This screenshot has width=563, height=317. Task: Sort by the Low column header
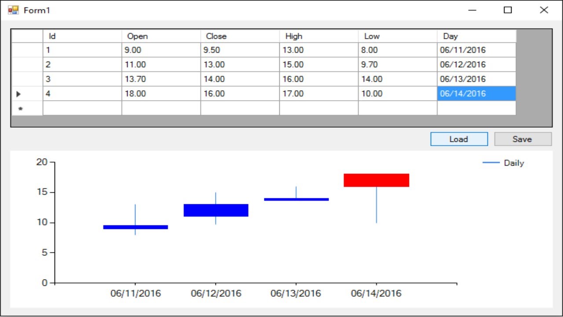(398, 36)
